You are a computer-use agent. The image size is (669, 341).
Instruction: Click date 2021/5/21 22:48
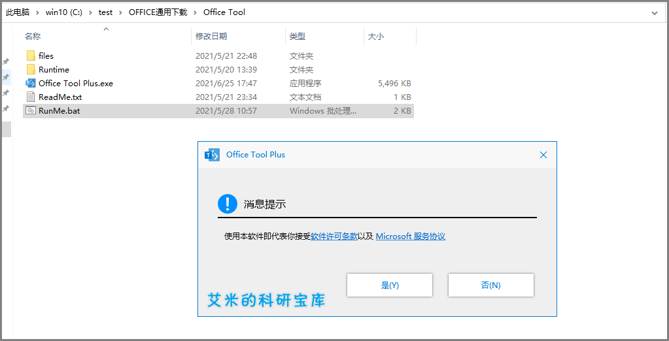pyautogui.click(x=226, y=56)
